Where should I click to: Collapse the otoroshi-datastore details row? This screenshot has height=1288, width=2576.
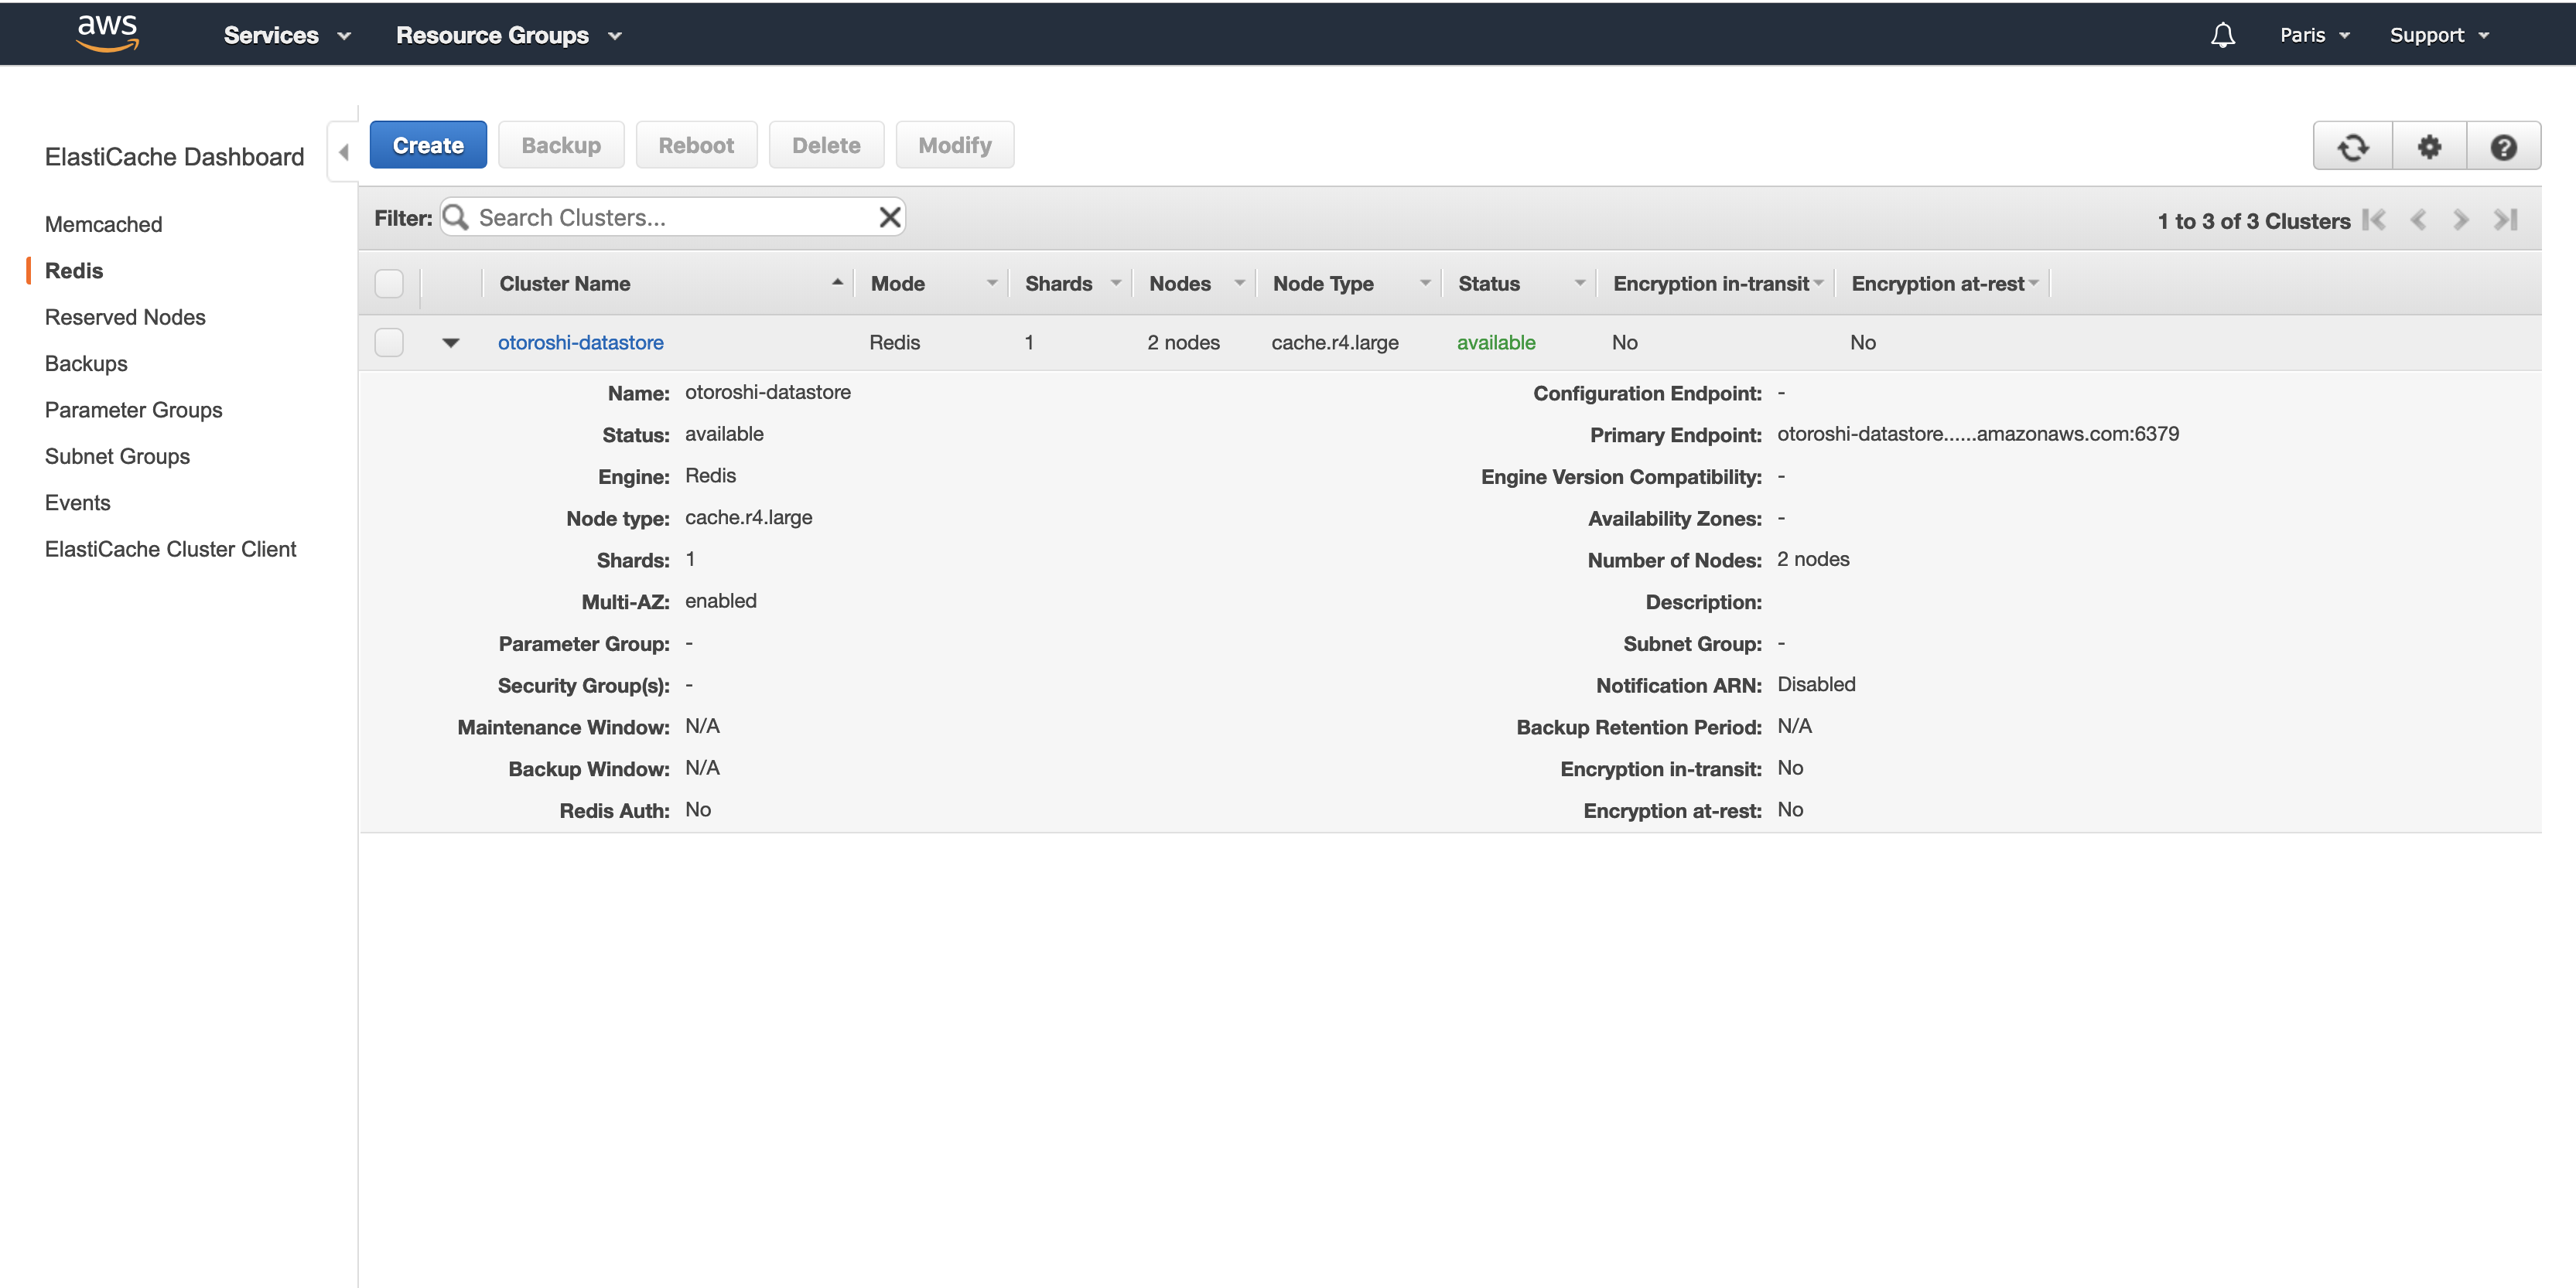click(451, 342)
